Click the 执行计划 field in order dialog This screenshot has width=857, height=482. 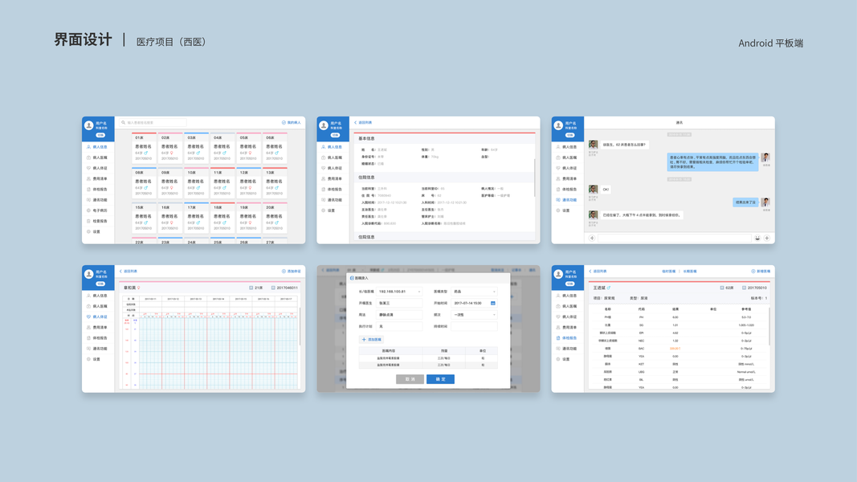pos(399,326)
